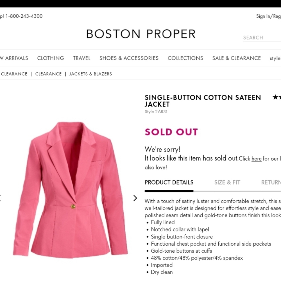This screenshot has height=281, width=281.
Task: Open the JACKETS & BLAZERS breadcrumb
Action: point(90,74)
